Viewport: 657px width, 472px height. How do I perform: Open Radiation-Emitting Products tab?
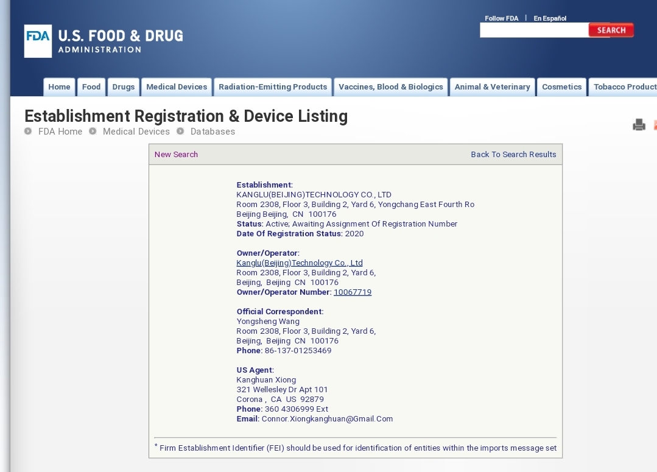pyautogui.click(x=273, y=87)
